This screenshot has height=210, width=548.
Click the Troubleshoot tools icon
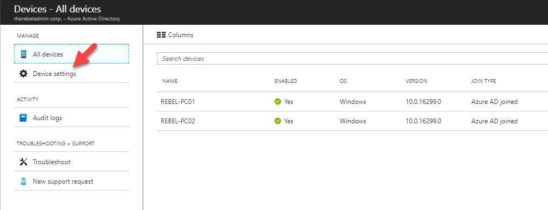click(x=23, y=162)
